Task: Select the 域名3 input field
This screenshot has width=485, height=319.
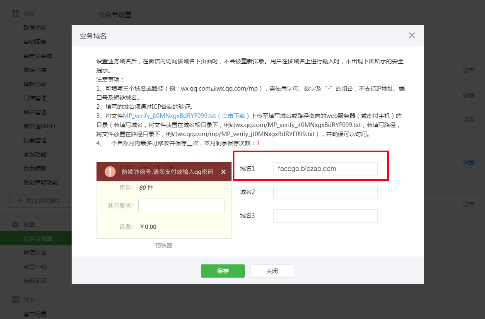Action: coord(325,216)
